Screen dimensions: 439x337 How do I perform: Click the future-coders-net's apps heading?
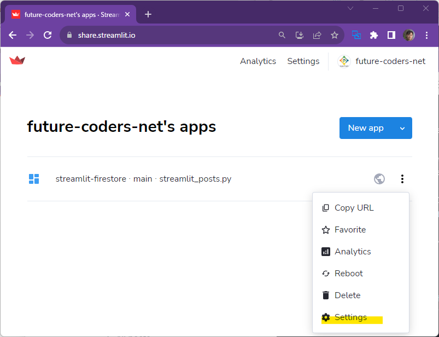tap(121, 126)
